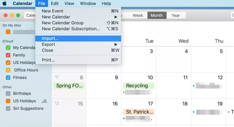Click the yellow Office Hours color box
The width and height of the screenshot is (234, 127).
point(8,70)
